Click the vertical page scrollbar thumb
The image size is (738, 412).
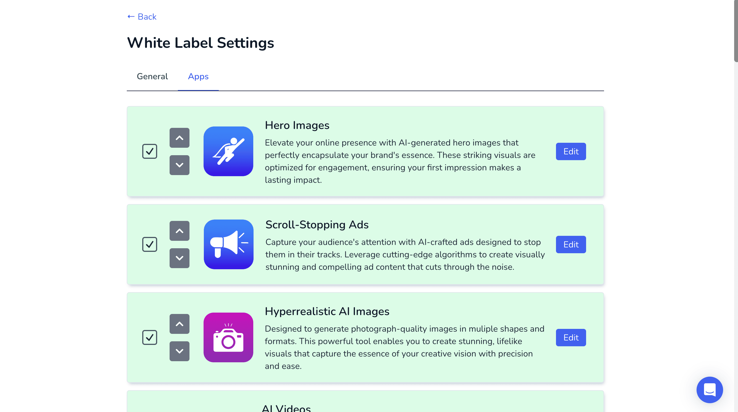point(736,30)
